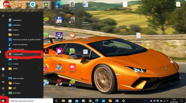
Task: Launch Calculadora from the app list
Action: pyautogui.click(x=24, y=20)
